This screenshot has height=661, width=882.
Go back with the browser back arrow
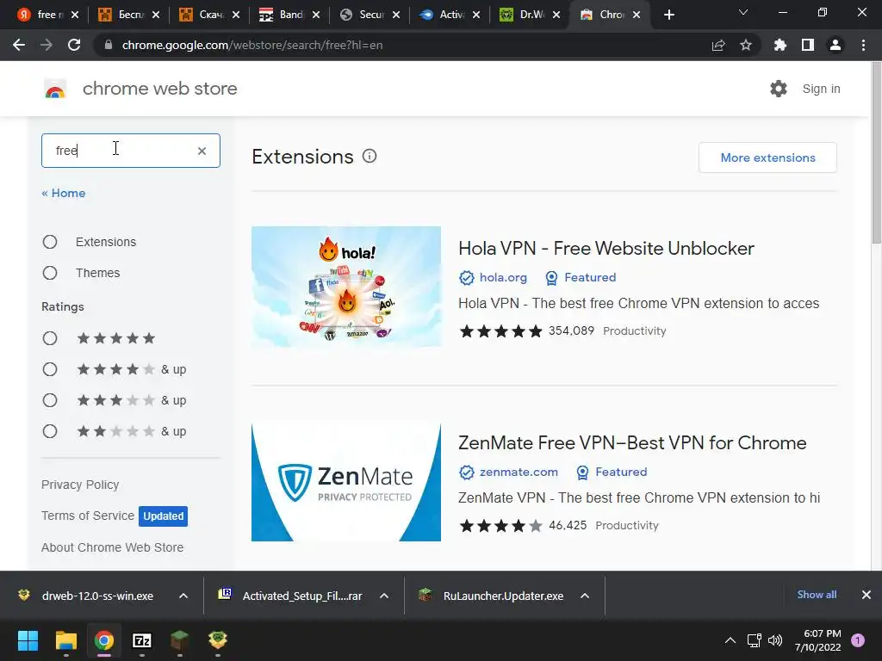[x=19, y=45]
